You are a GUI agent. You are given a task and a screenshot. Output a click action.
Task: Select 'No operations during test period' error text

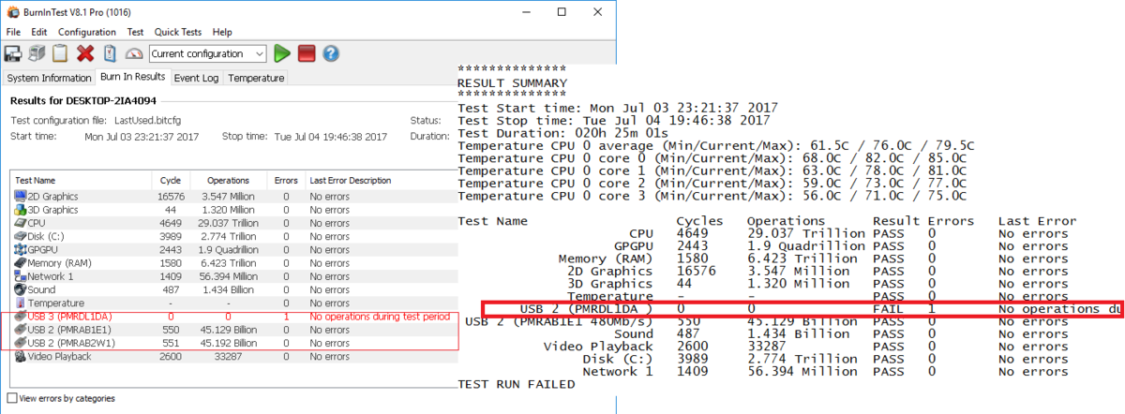point(380,317)
